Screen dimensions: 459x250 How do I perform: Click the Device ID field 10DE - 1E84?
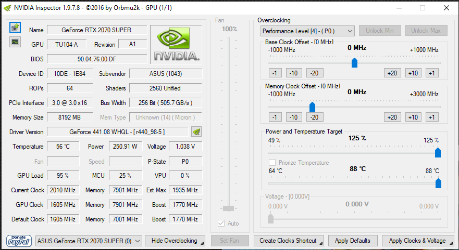(x=70, y=74)
